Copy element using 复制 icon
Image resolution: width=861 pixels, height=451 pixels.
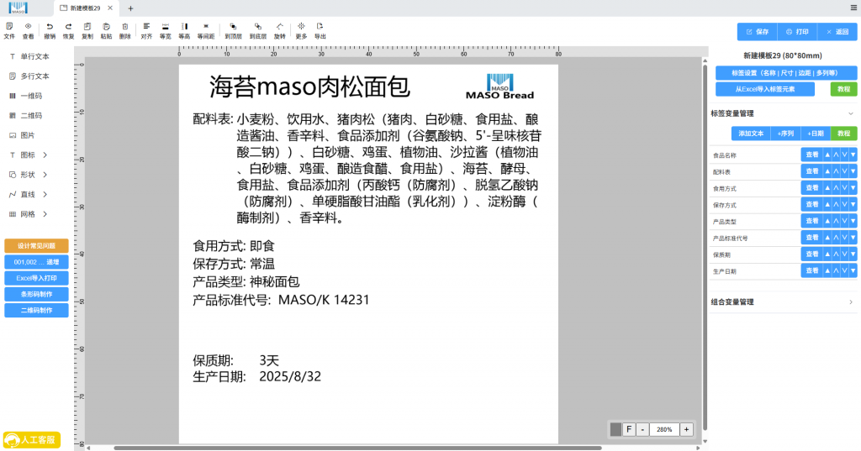click(87, 31)
